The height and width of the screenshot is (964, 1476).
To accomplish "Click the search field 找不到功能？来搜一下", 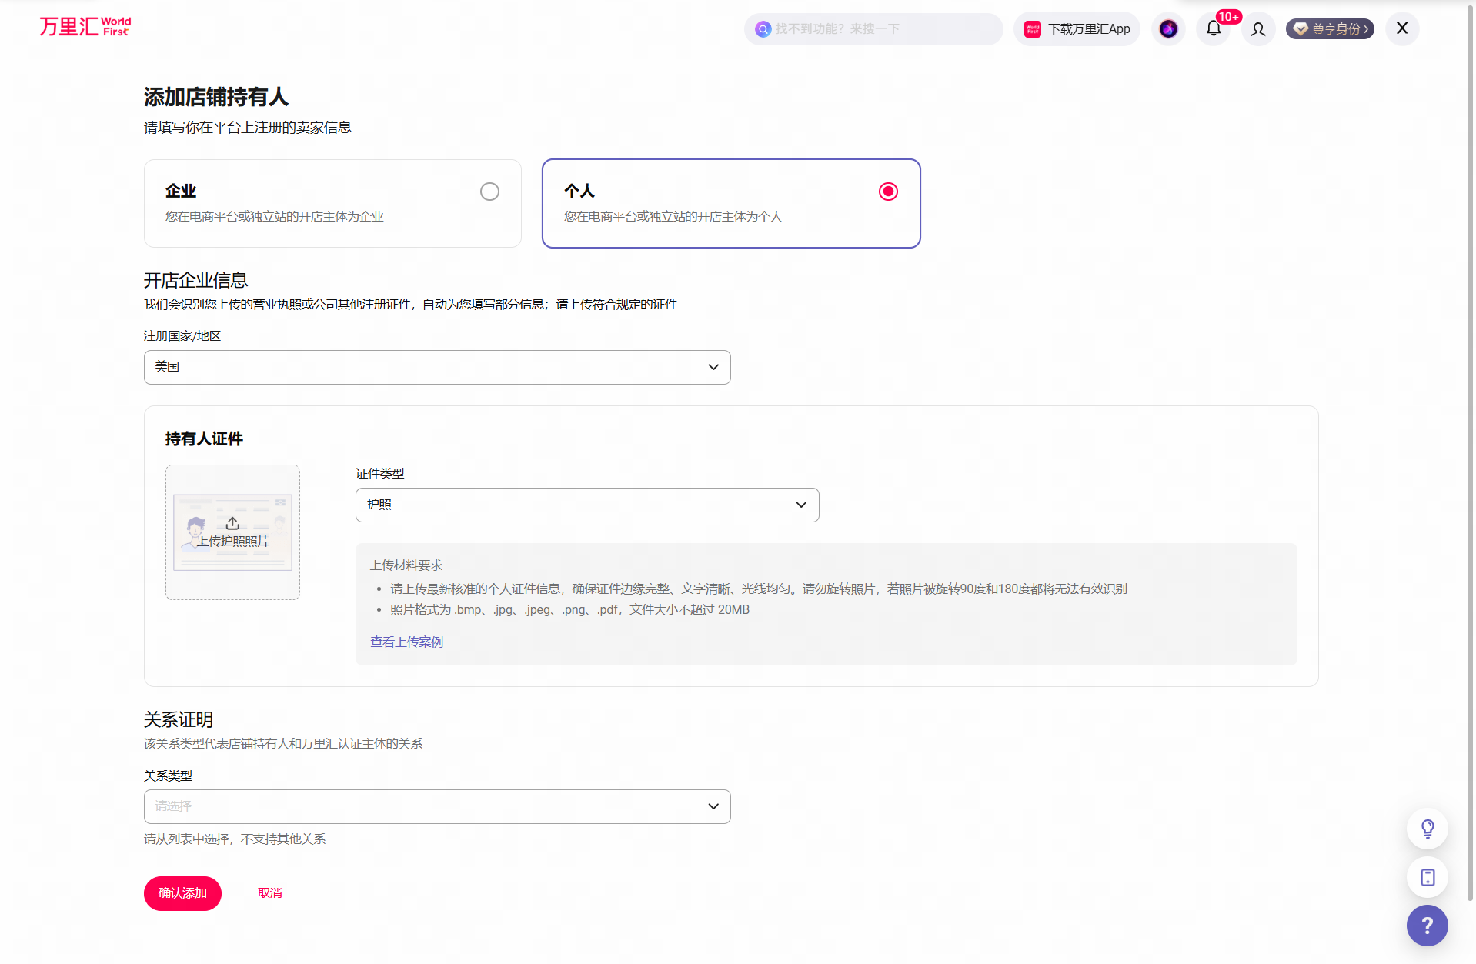I will 873,29.
